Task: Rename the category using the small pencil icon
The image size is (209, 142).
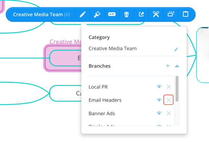Action: (176, 50)
